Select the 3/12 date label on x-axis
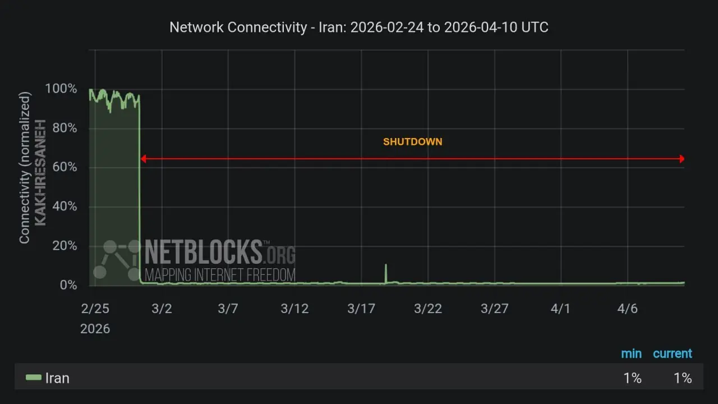 (x=295, y=309)
